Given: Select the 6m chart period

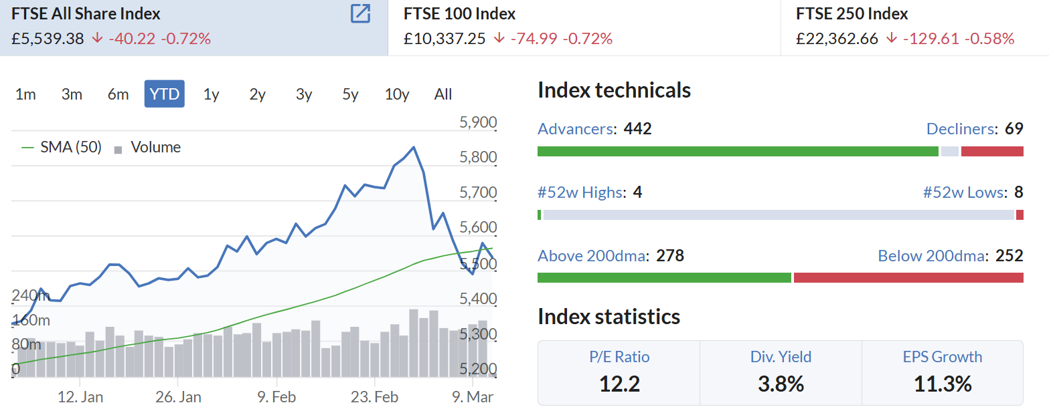Looking at the screenshot, I should 118,94.
